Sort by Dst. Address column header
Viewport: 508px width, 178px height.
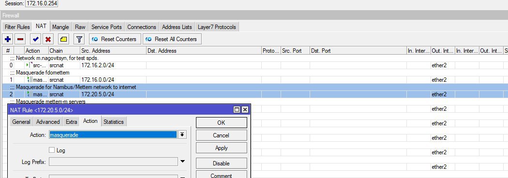point(204,50)
